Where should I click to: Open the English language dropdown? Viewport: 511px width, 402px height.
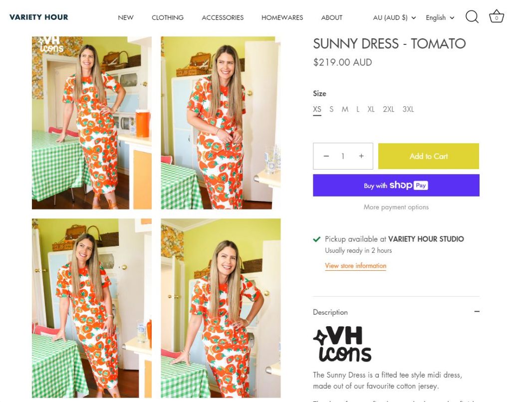440,17
